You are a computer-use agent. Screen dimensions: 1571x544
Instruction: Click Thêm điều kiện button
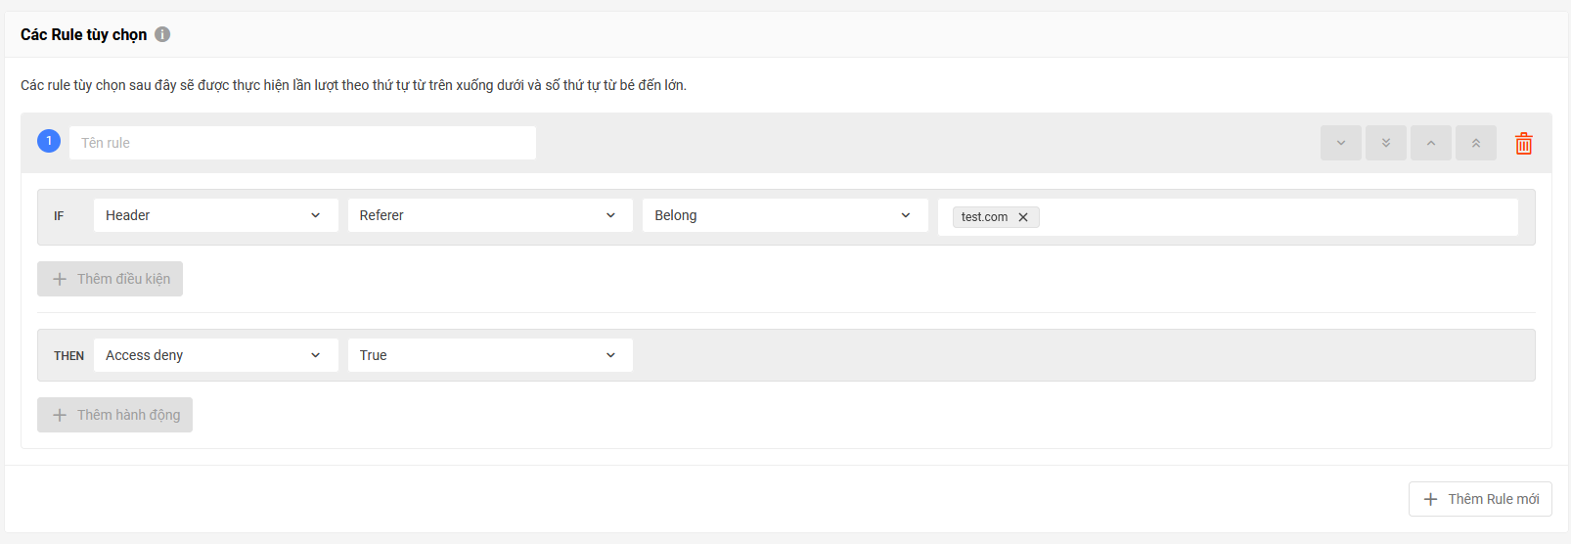[x=110, y=279]
